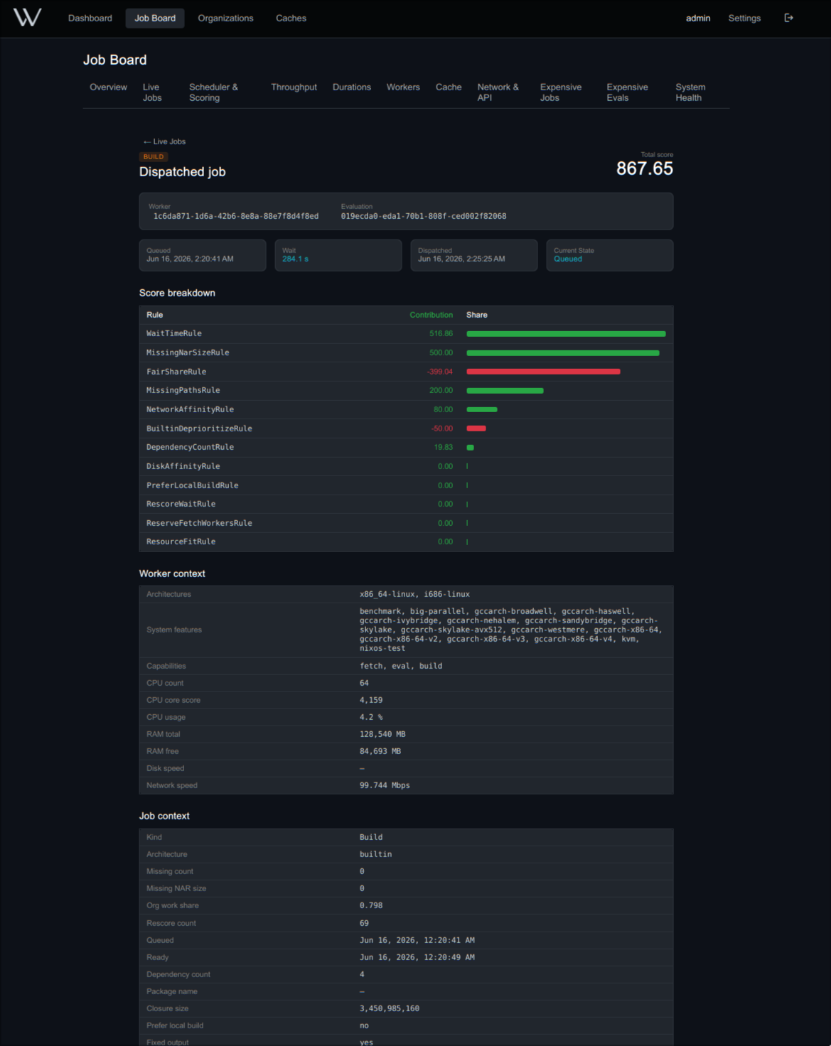Open the Expensive Jobs tab
Image resolution: width=831 pixels, height=1046 pixels.
560,92
